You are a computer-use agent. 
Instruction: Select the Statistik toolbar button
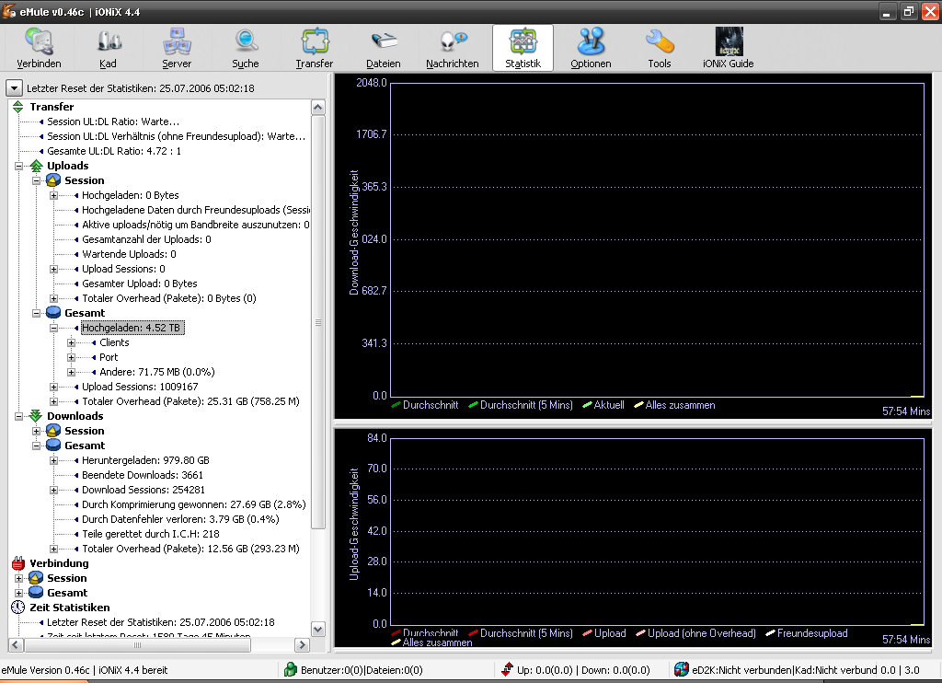[523, 48]
